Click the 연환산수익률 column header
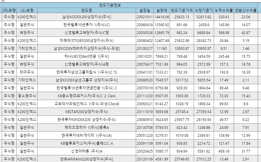The height and width of the screenshot is (162, 261). tap(246, 11)
